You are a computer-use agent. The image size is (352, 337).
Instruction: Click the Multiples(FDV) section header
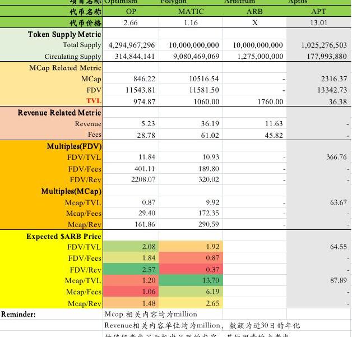74,146
